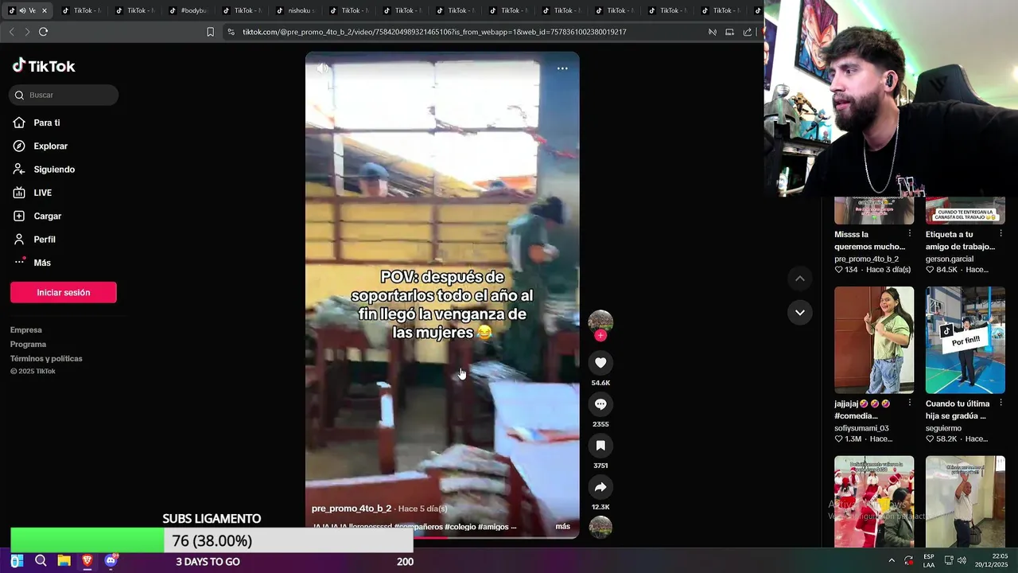This screenshot has height=573, width=1018.
Task: Open options for Etiqueta a tu amigo video
Action: [1001, 233]
